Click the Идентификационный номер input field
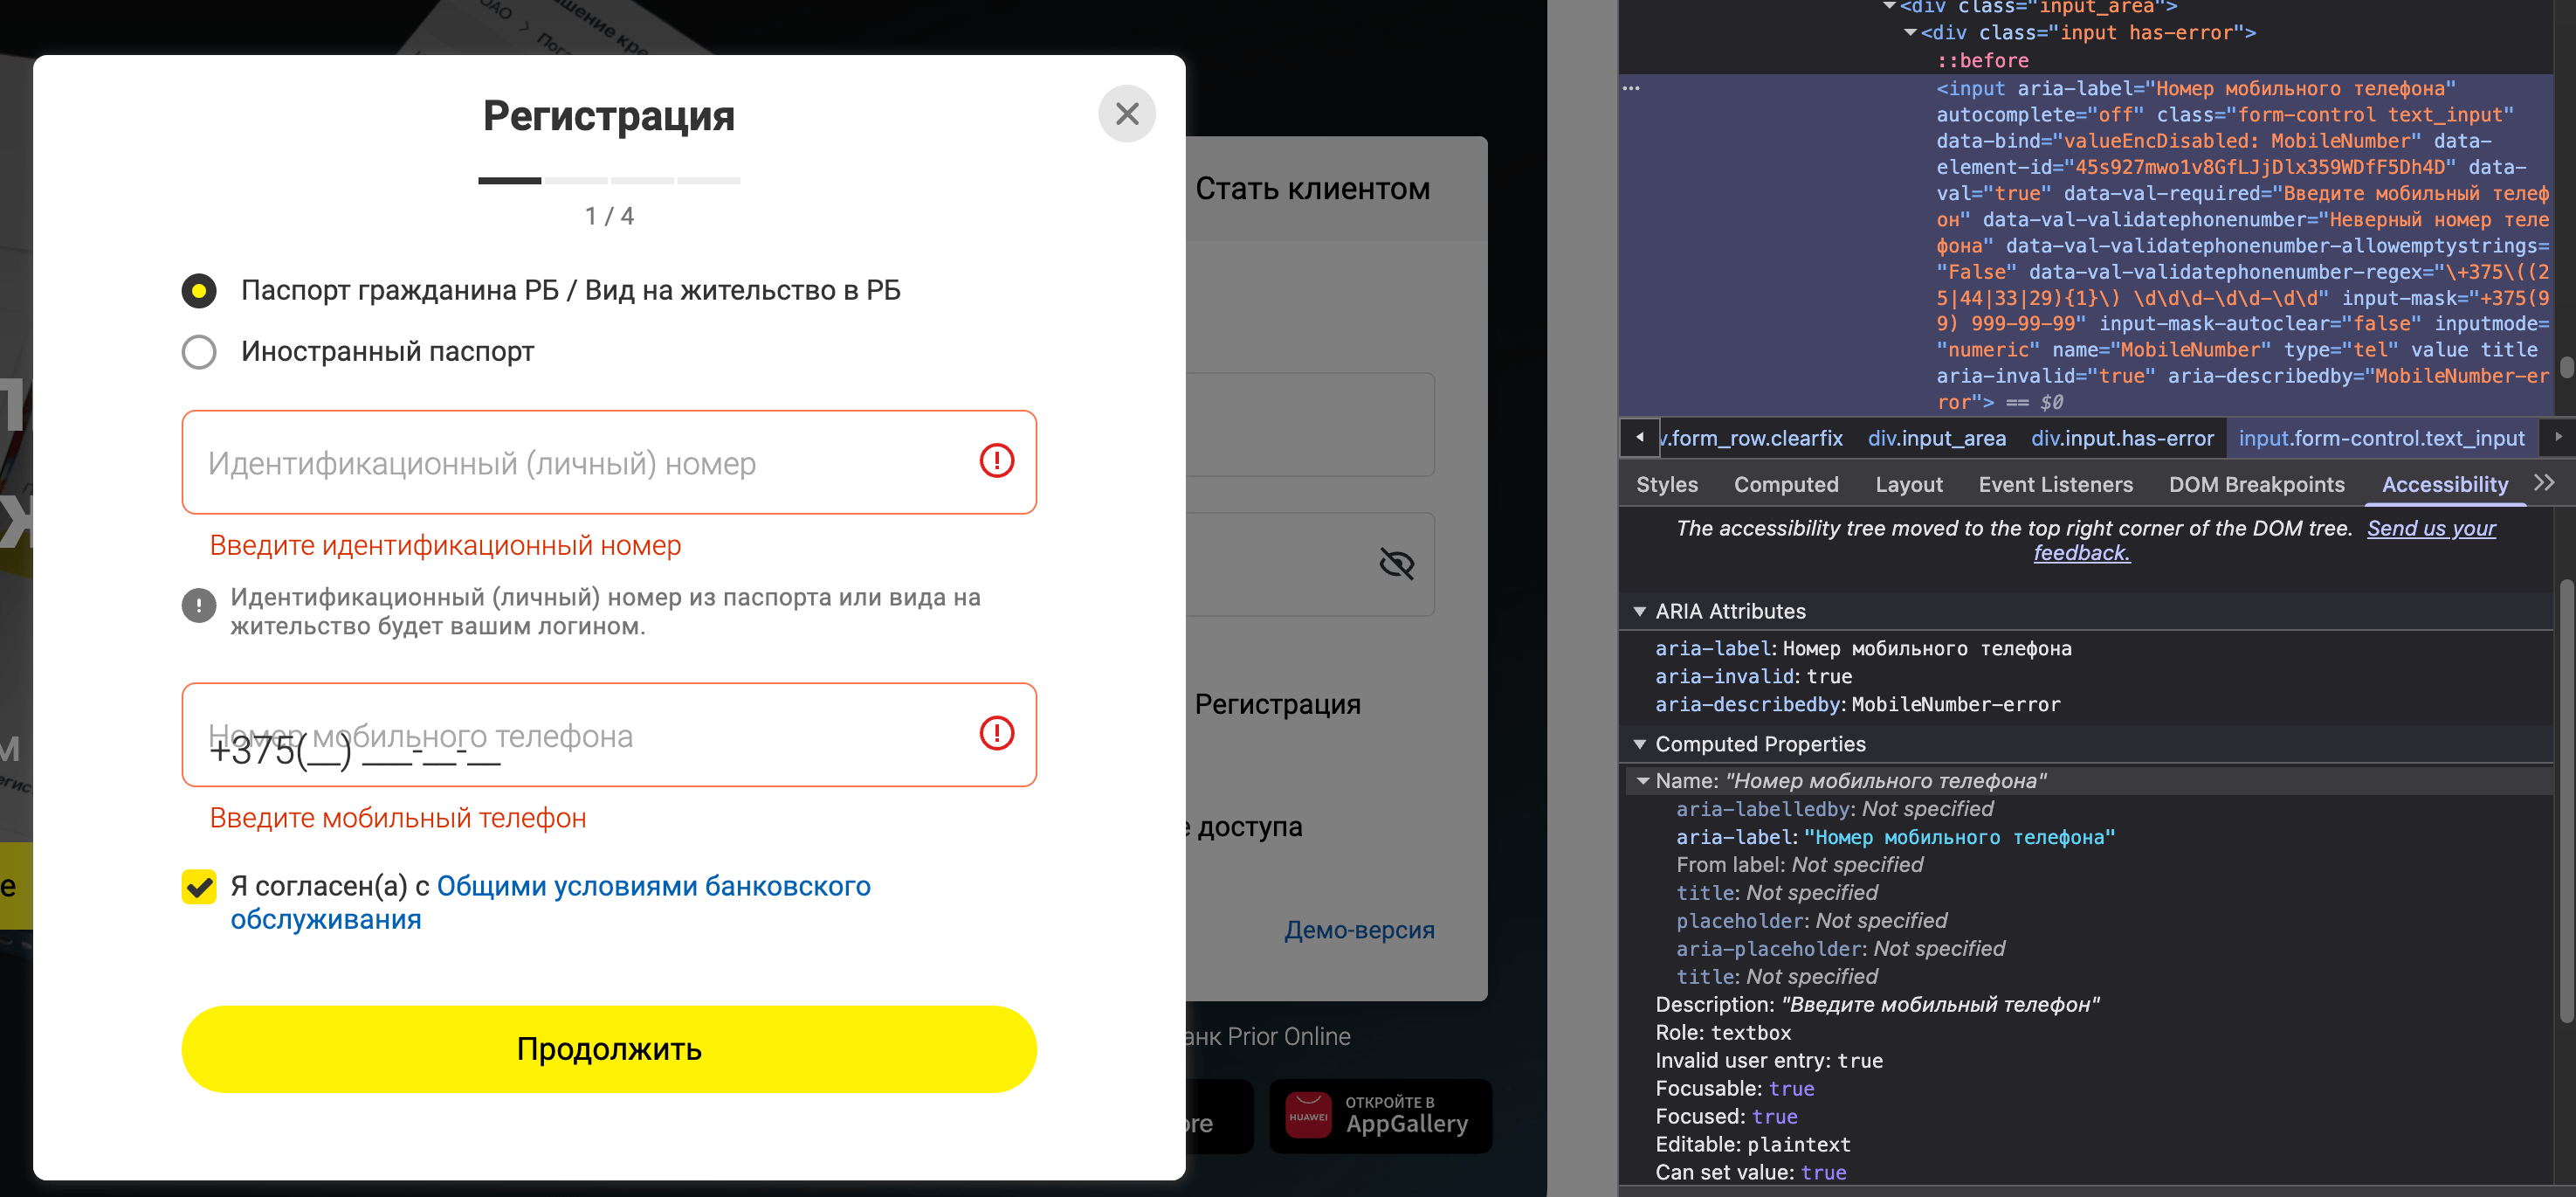 pyautogui.click(x=580, y=463)
